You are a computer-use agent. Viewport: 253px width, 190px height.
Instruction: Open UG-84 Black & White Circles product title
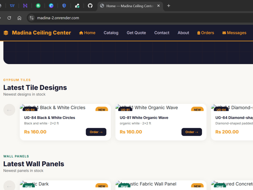pyautogui.click(x=50, y=118)
